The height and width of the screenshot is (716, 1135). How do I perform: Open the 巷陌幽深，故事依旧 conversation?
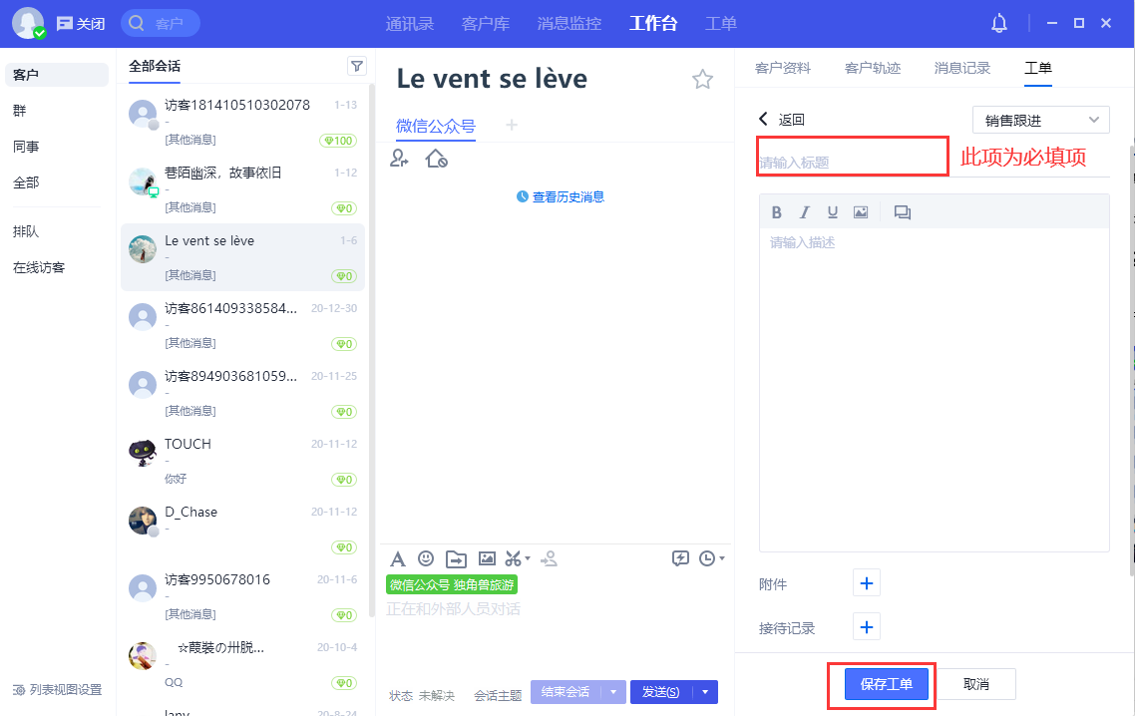point(242,189)
